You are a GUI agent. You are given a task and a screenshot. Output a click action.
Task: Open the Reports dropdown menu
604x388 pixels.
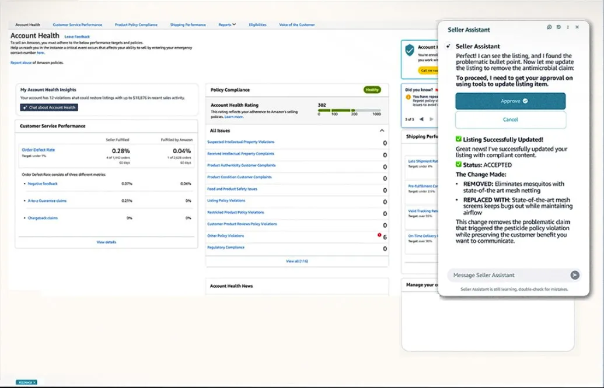[x=227, y=25]
